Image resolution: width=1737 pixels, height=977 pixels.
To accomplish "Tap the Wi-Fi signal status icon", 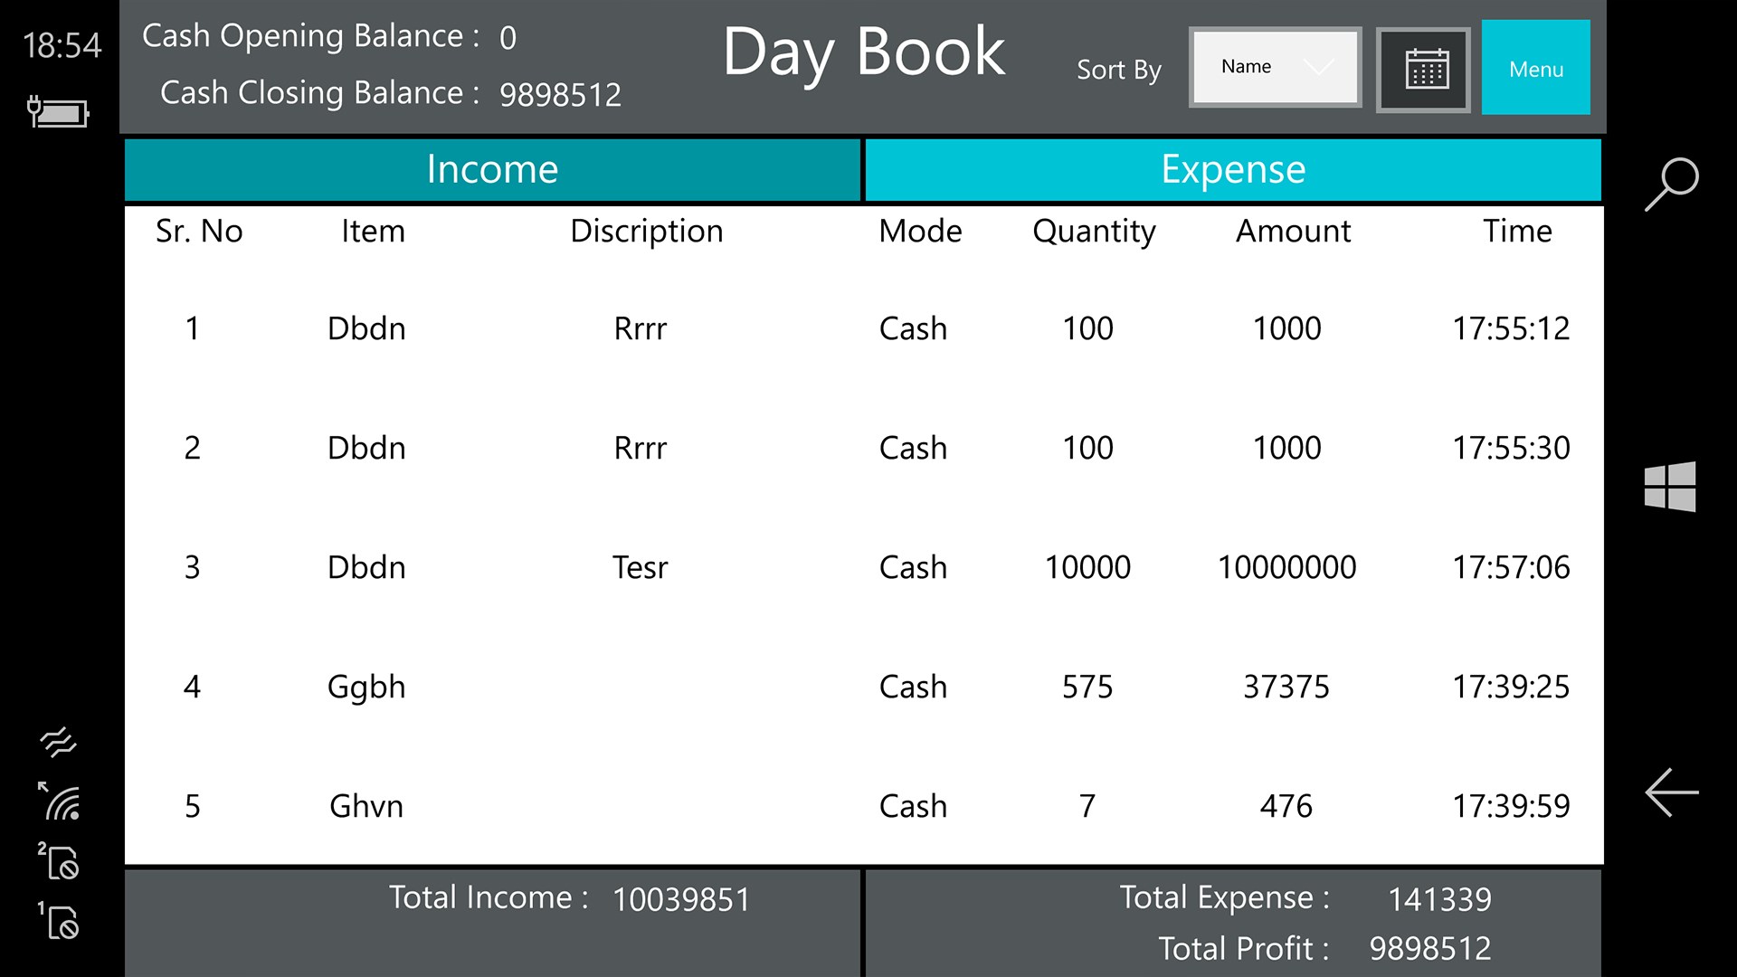I will tap(61, 802).
